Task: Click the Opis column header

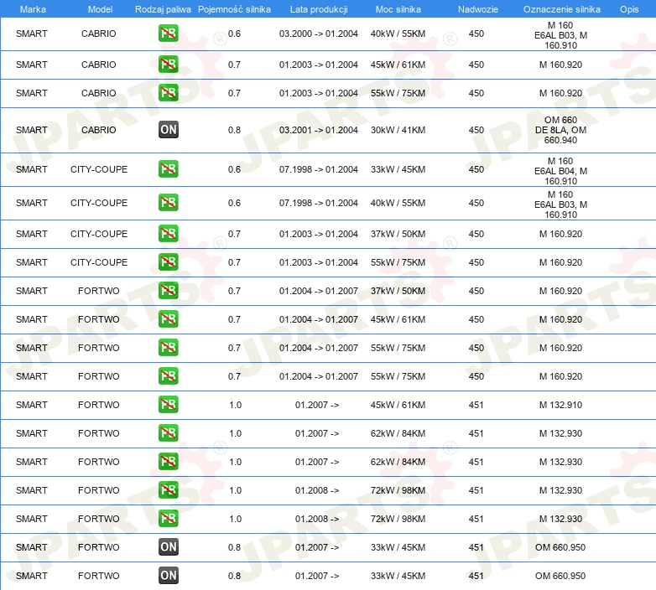Action: click(628, 8)
